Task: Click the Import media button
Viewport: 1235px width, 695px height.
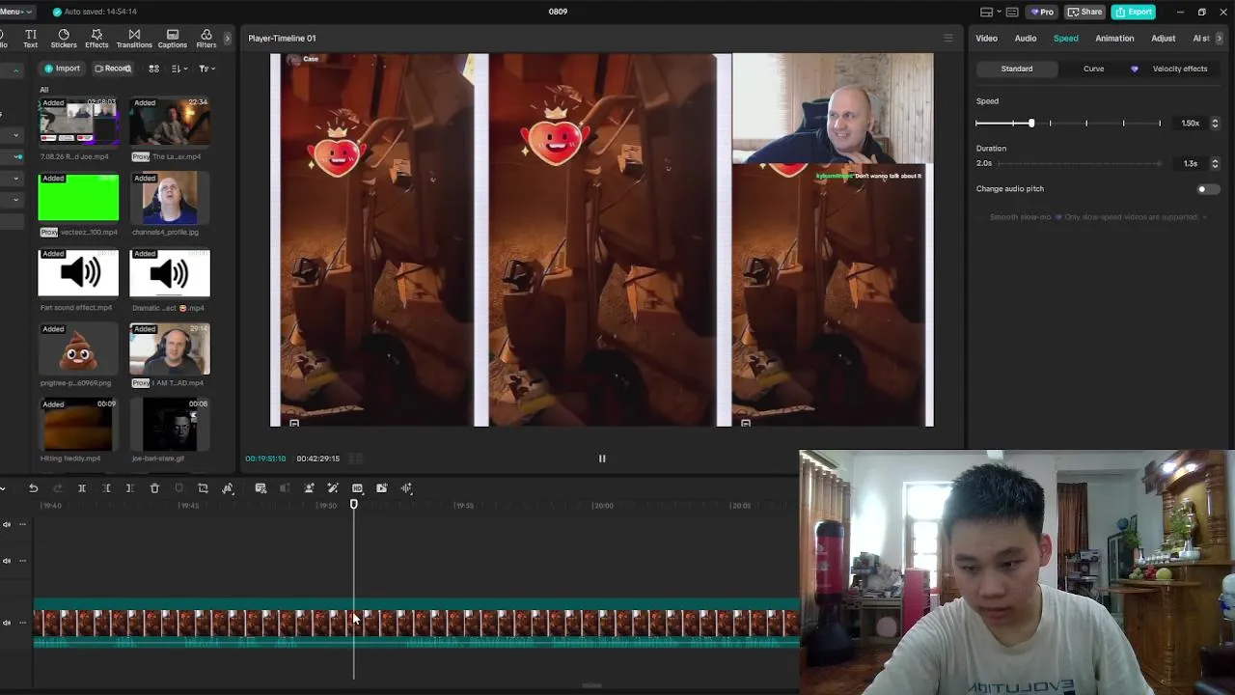Action: [x=62, y=69]
